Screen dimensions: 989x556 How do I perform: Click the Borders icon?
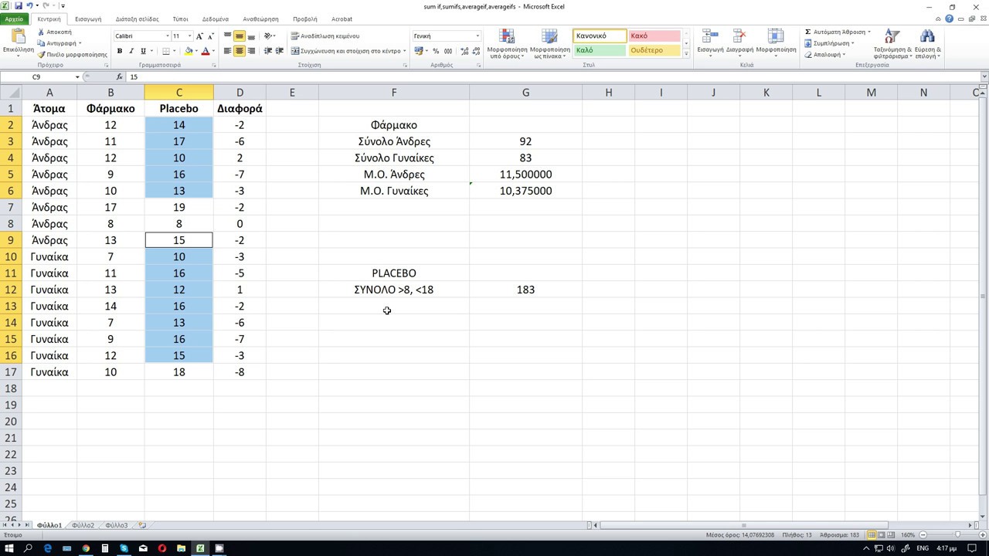click(x=165, y=51)
